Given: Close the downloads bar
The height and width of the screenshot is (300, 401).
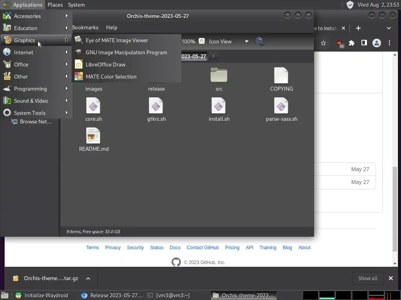Looking at the screenshot, I should tap(391, 278).
